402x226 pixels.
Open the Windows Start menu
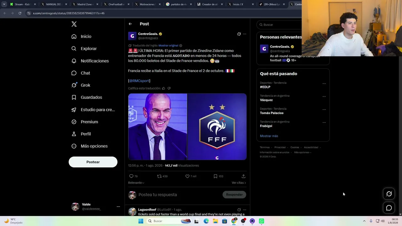tap(141, 221)
